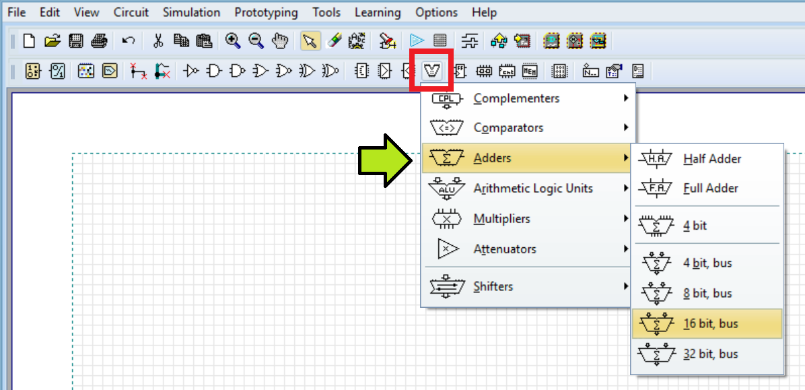This screenshot has height=390, width=805.
Task: Expand the Comparators submenu
Action: coord(528,127)
